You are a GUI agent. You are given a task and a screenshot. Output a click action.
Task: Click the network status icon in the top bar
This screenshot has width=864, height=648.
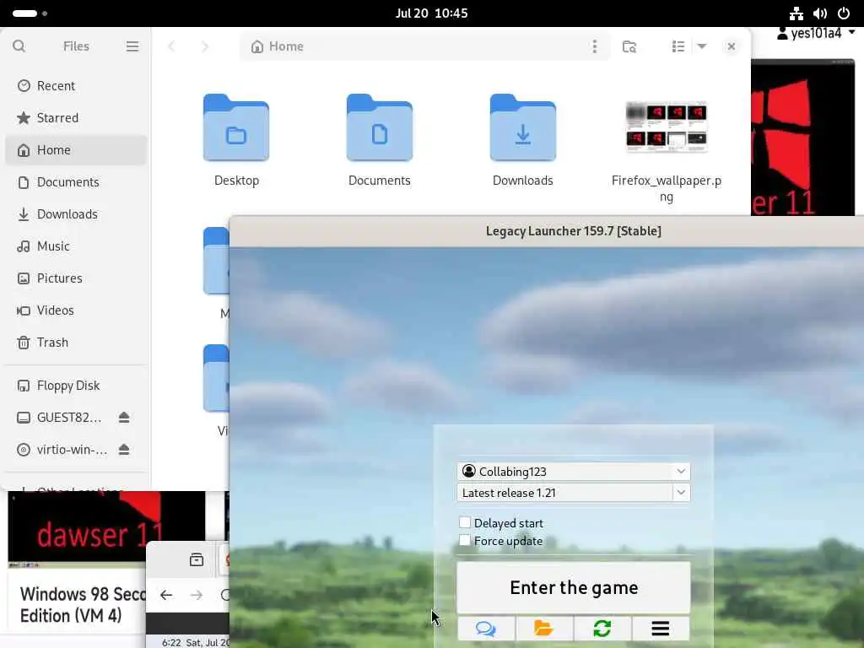coord(796,13)
